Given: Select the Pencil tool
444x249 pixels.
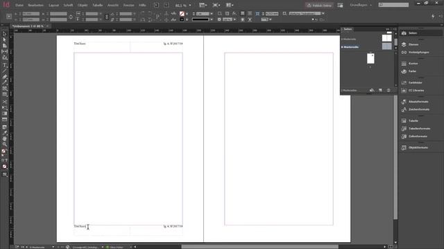Looking at the screenshot, I should [4, 83].
